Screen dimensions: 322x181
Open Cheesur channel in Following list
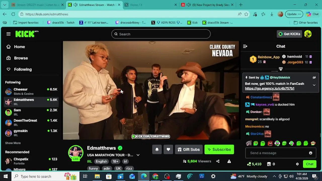[31, 91]
